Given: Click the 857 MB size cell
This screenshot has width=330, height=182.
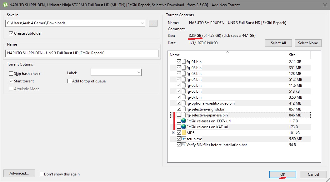Looking at the screenshot, I should point(295,109).
